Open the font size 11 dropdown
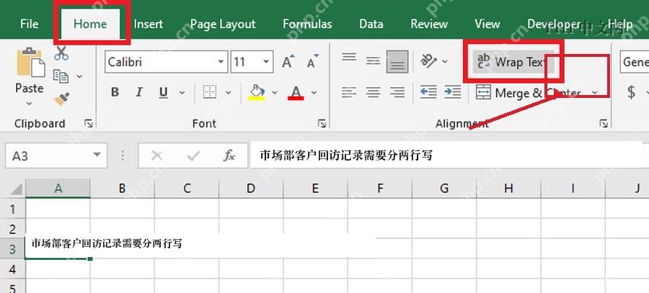The width and height of the screenshot is (649, 293). click(266, 62)
